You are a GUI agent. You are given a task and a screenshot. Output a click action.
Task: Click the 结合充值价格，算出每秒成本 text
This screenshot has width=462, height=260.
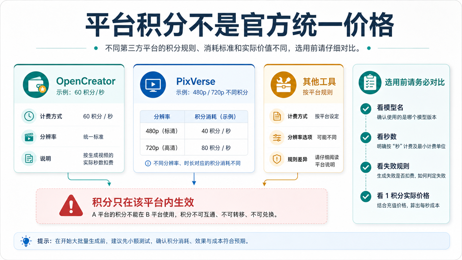tap(408, 205)
